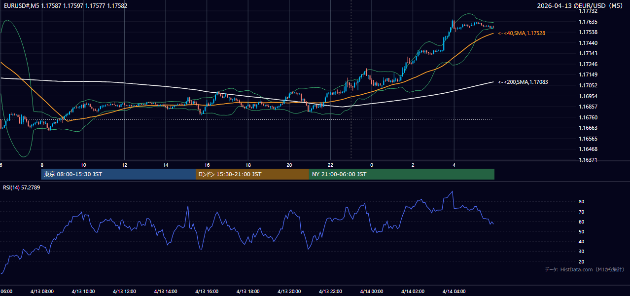Click the 1.17732 price axis label

click(x=588, y=11)
